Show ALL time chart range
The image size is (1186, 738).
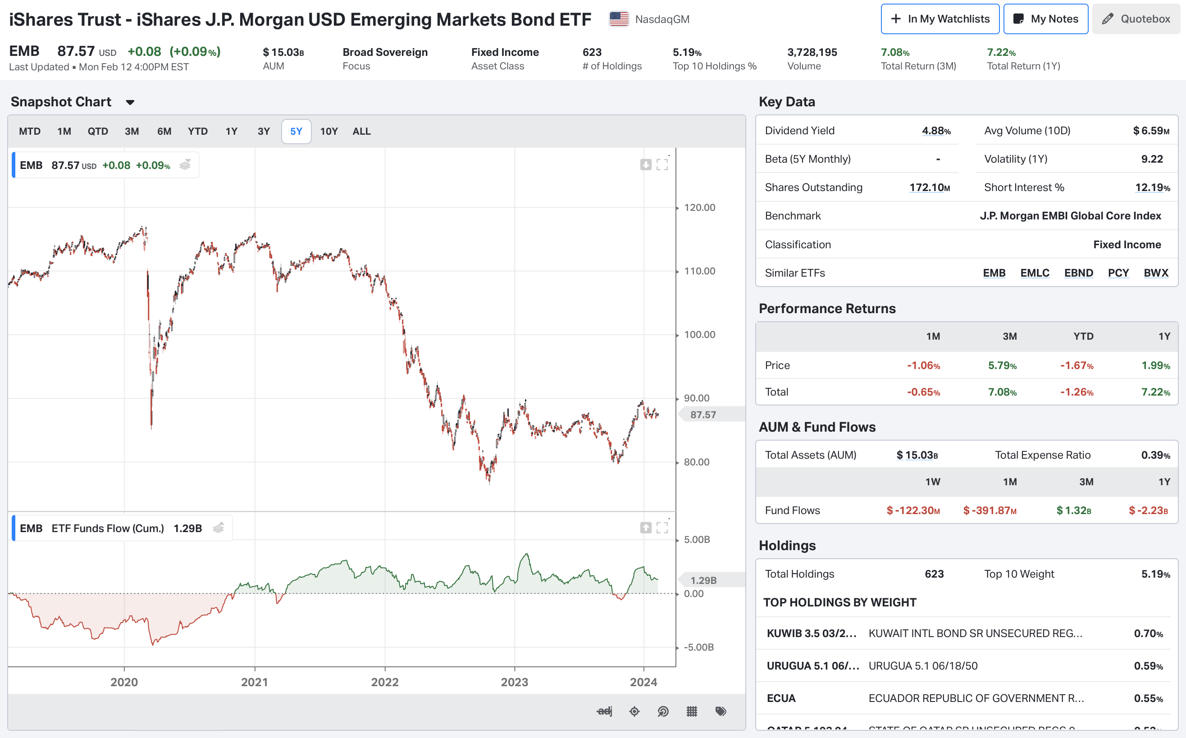362,131
